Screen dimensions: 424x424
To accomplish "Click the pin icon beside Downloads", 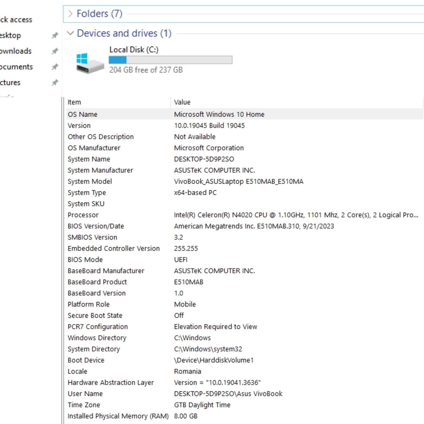I will [x=55, y=51].
